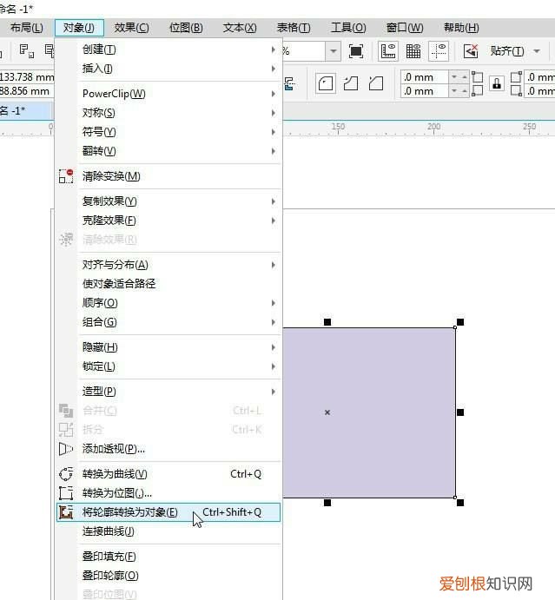555x600 pixels.
Task: Click the add perspective icon
Action: (66, 449)
